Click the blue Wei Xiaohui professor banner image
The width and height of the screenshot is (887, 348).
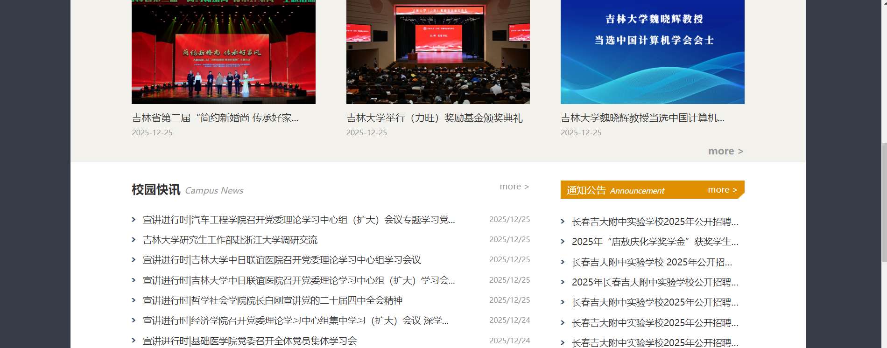click(x=652, y=52)
